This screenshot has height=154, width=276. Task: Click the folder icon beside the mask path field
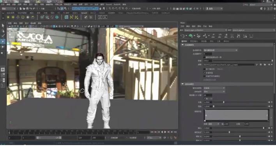[265, 65]
